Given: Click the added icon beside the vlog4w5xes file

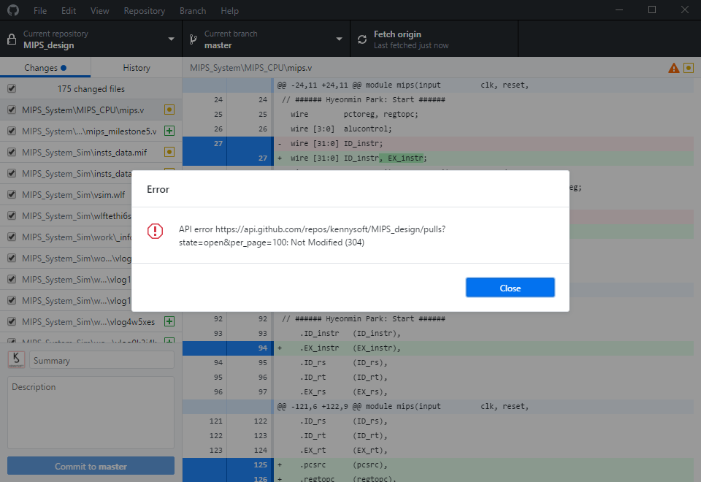Looking at the screenshot, I should pos(169,321).
